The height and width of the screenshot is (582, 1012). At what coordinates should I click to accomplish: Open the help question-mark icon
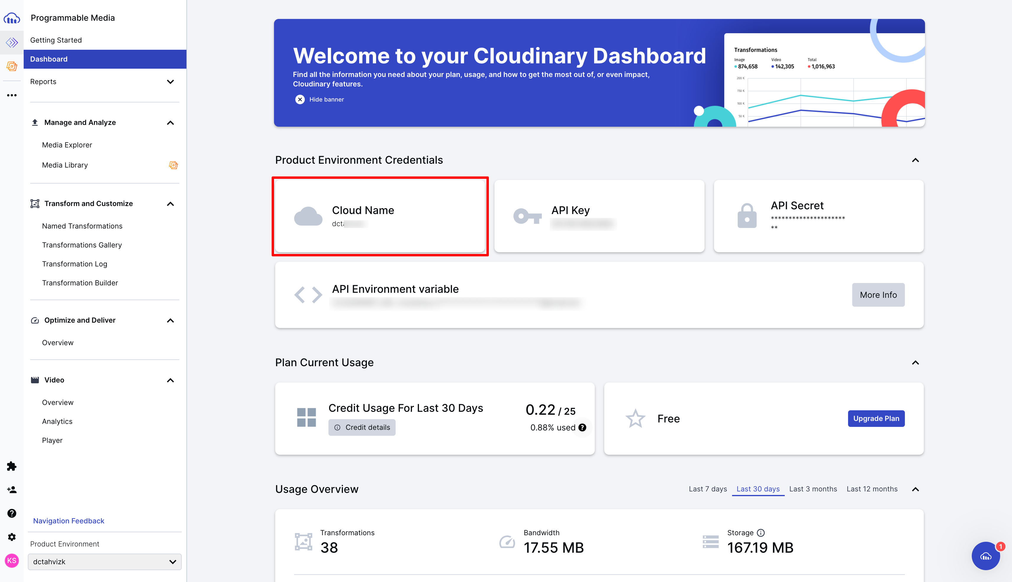pos(12,513)
